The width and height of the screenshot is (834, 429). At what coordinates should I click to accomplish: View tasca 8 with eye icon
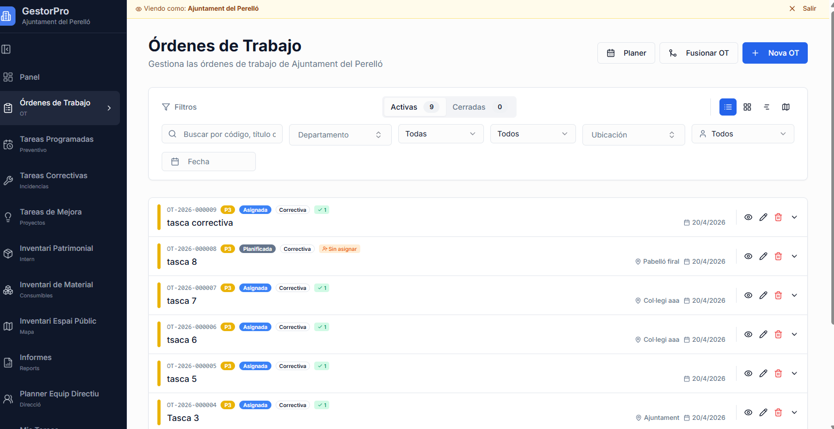coord(748,256)
